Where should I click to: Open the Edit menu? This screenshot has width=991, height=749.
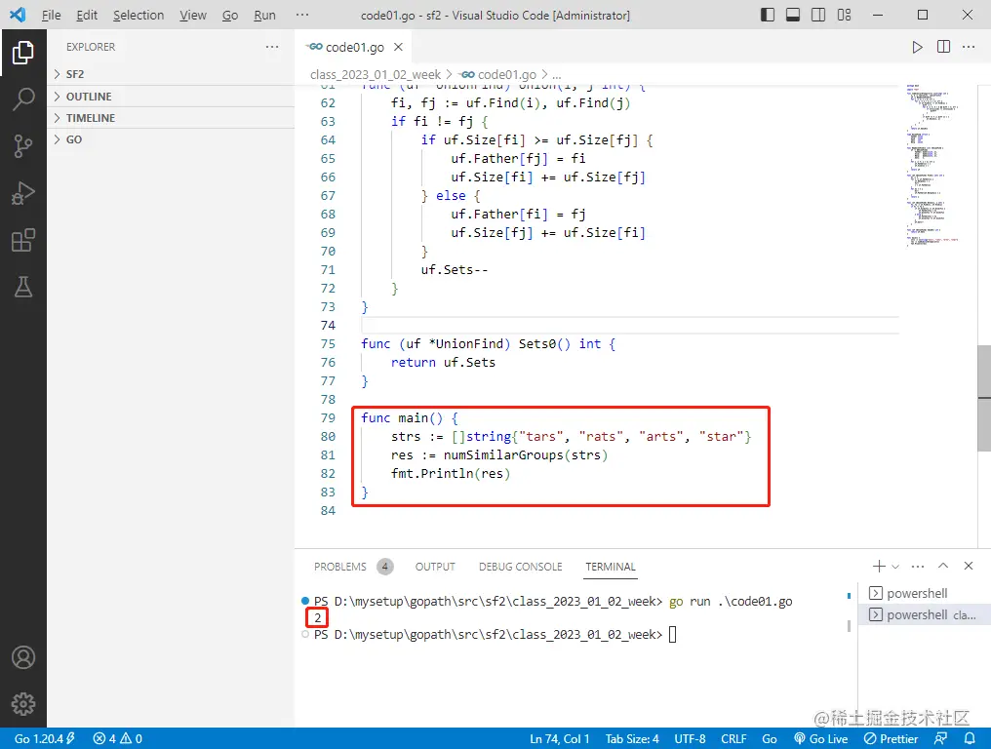[x=87, y=15]
